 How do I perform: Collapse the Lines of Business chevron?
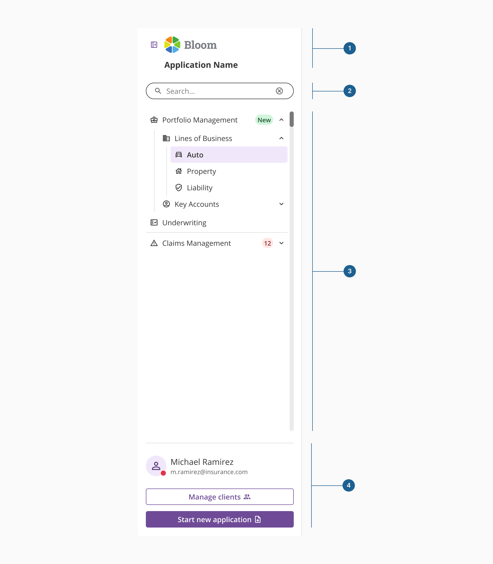[x=281, y=138]
